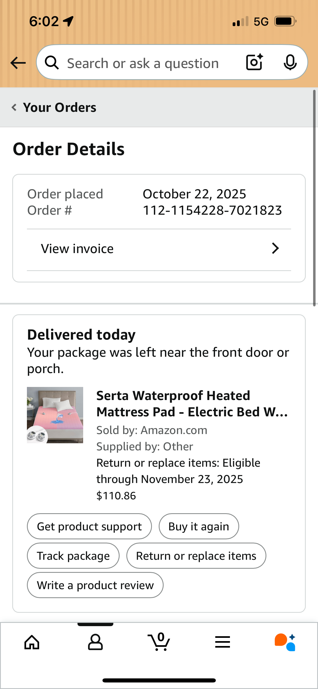The image size is (318, 689).
Task: Open the hamburger menu tab
Action: [223, 642]
